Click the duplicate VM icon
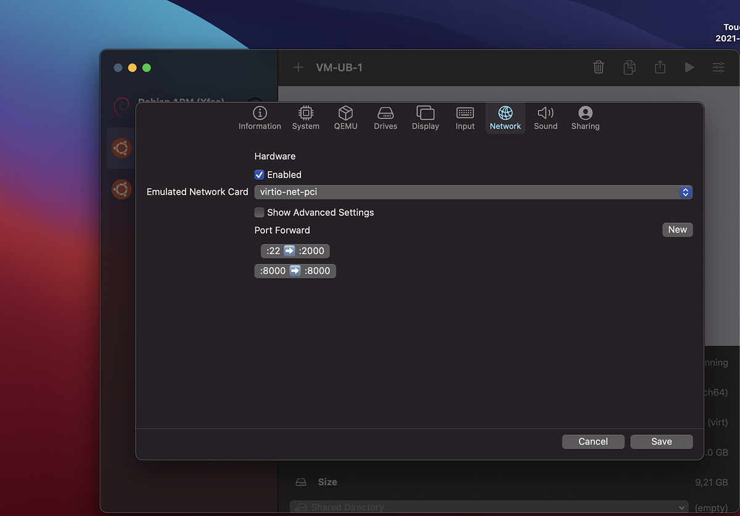740x516 pixels. click(630, 67)
